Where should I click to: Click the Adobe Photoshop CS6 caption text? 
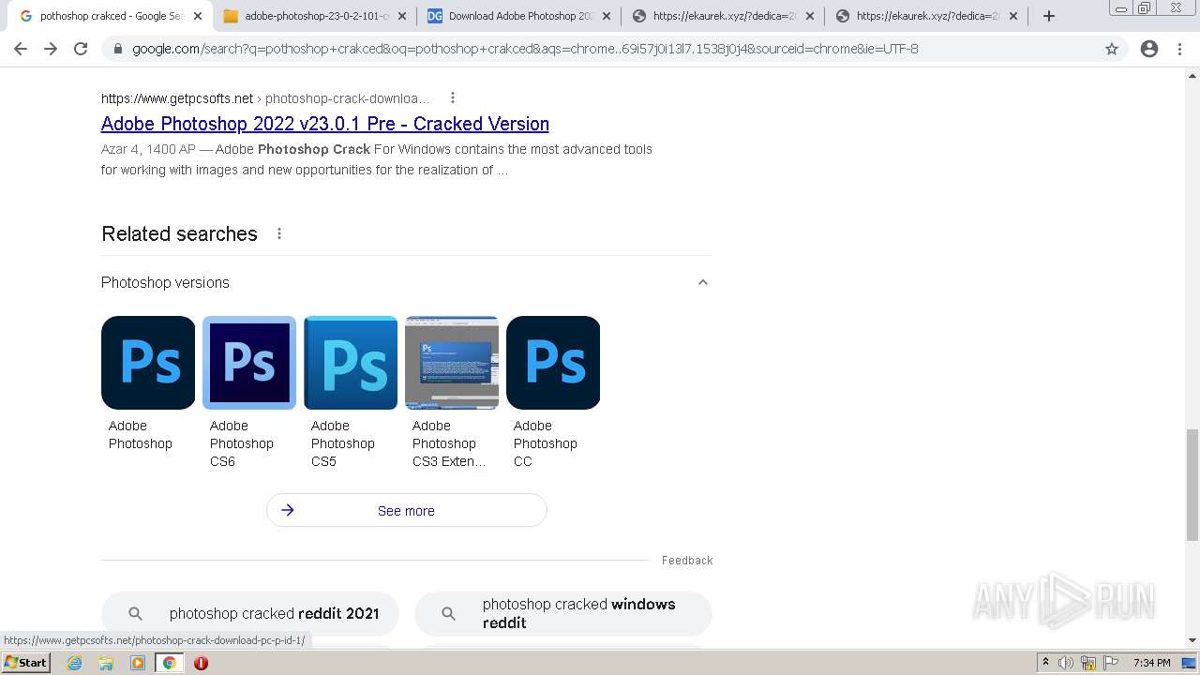[242, 443]
